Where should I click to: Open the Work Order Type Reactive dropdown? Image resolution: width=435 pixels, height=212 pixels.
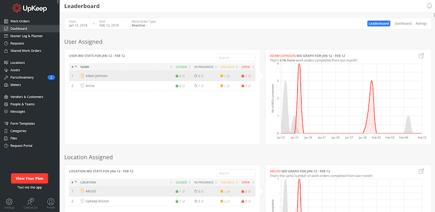coord(139,25)
